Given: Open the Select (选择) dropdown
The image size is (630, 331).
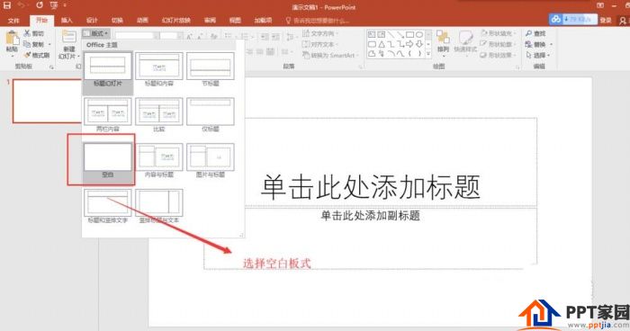Looking at the screenshot, I should (x=537, y=55).
